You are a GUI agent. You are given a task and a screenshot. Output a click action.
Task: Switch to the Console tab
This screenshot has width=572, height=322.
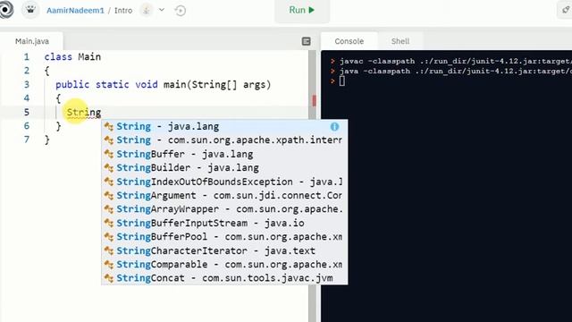tap(349, 41)
